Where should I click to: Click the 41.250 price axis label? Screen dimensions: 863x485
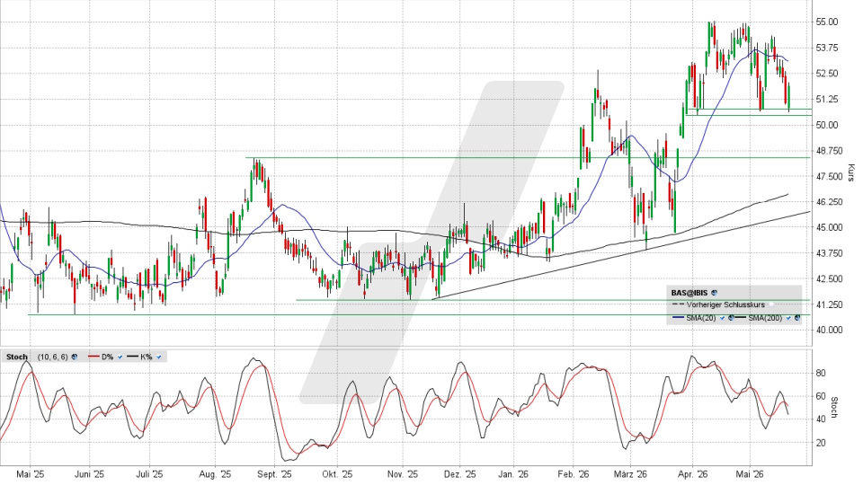(x=828, y=304)
